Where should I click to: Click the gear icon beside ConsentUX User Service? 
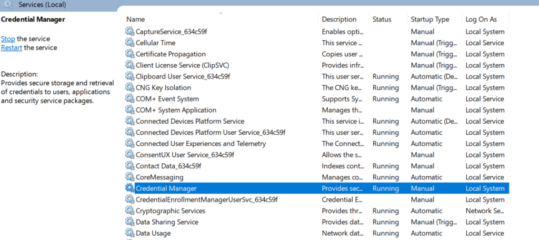point(129,155)
